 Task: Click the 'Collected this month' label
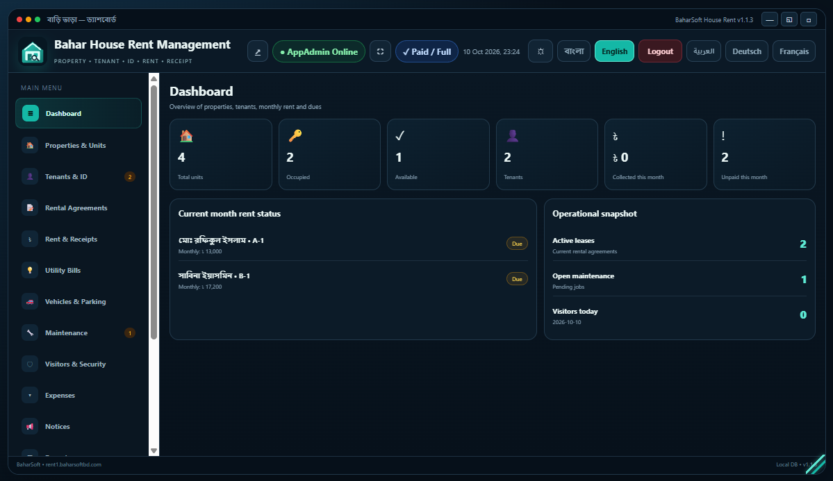tap(638, 177)
